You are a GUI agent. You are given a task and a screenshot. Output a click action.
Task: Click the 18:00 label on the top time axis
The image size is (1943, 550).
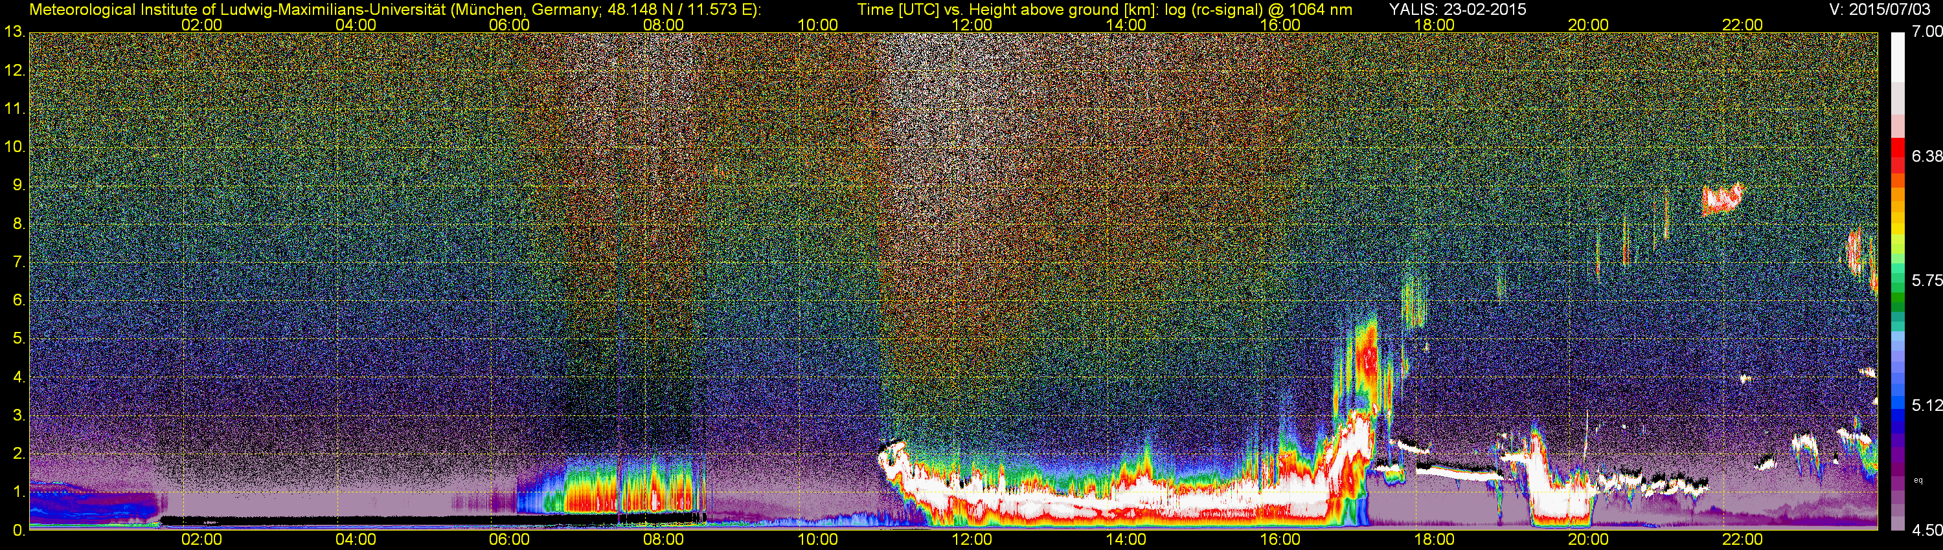[x=1434, y=25]
